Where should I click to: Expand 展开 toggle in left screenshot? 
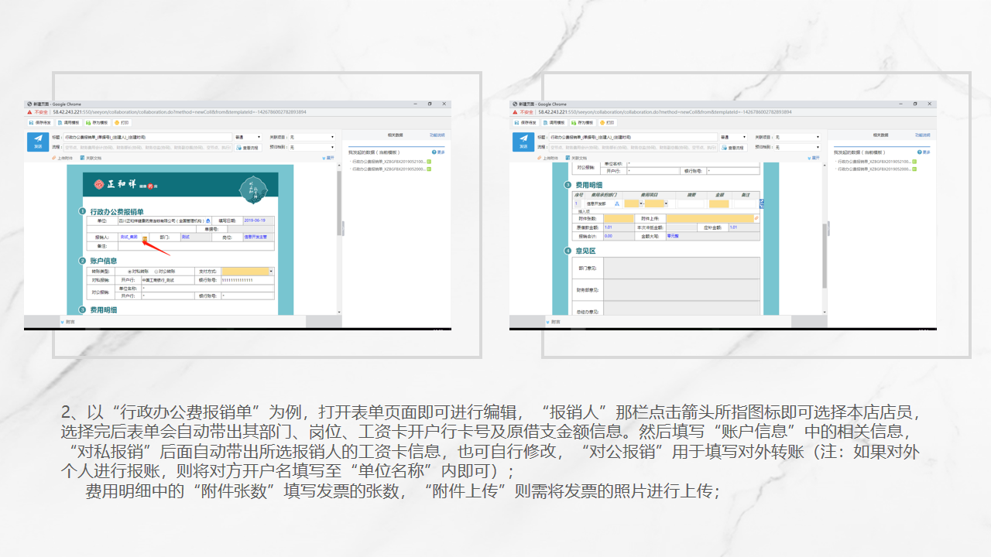[x=328, y=158]
